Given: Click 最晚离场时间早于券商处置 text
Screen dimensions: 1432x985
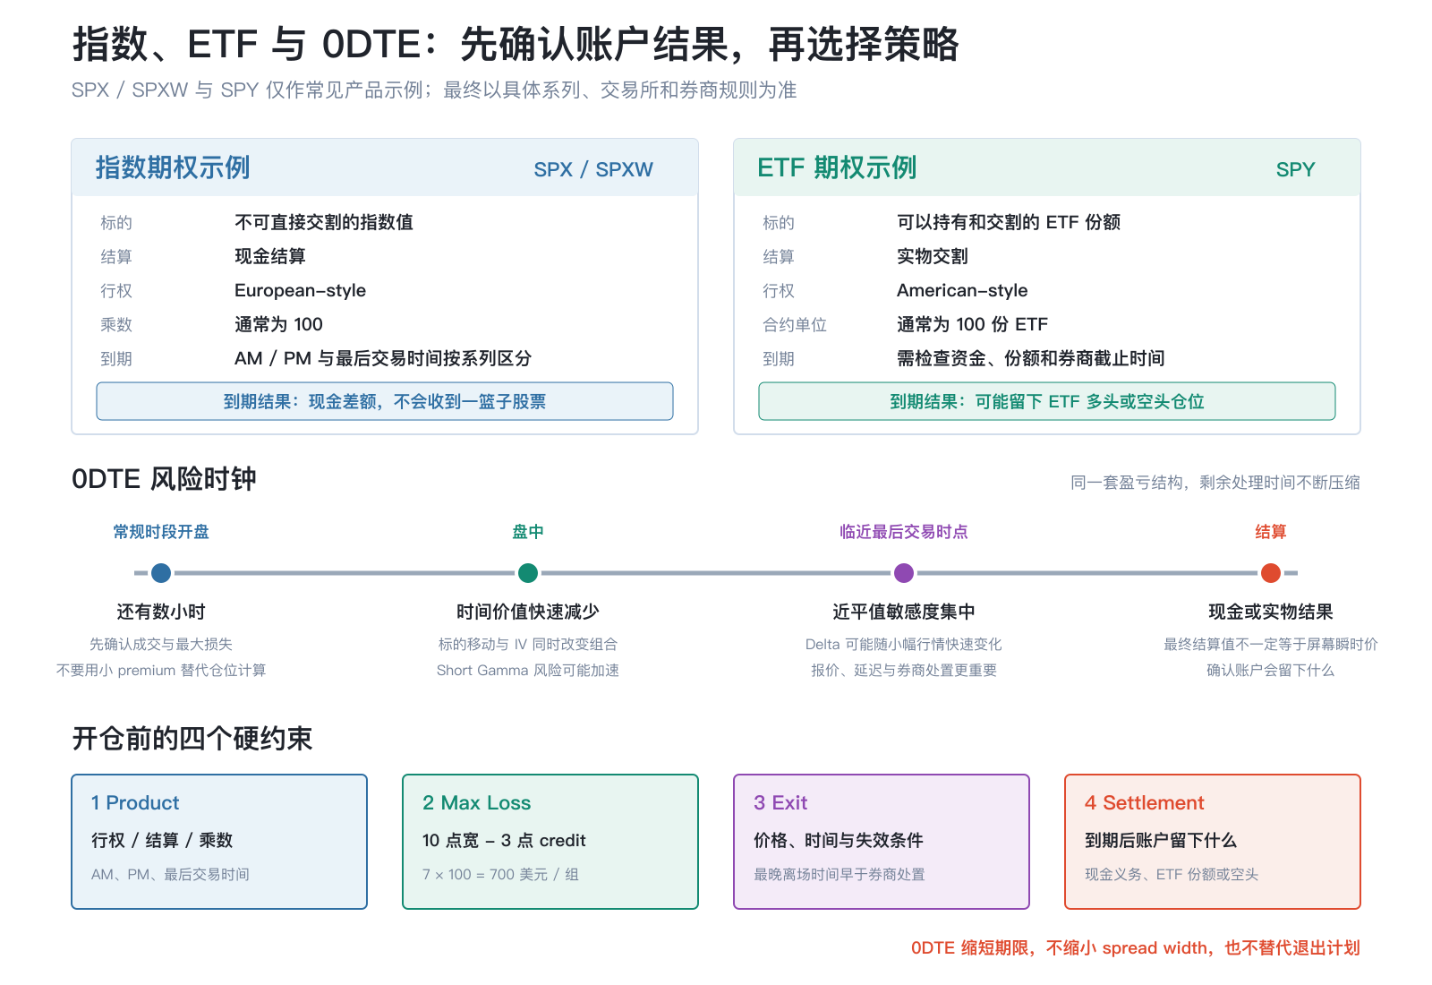Looking at the screenshot, I should click(x=840, y=874).
